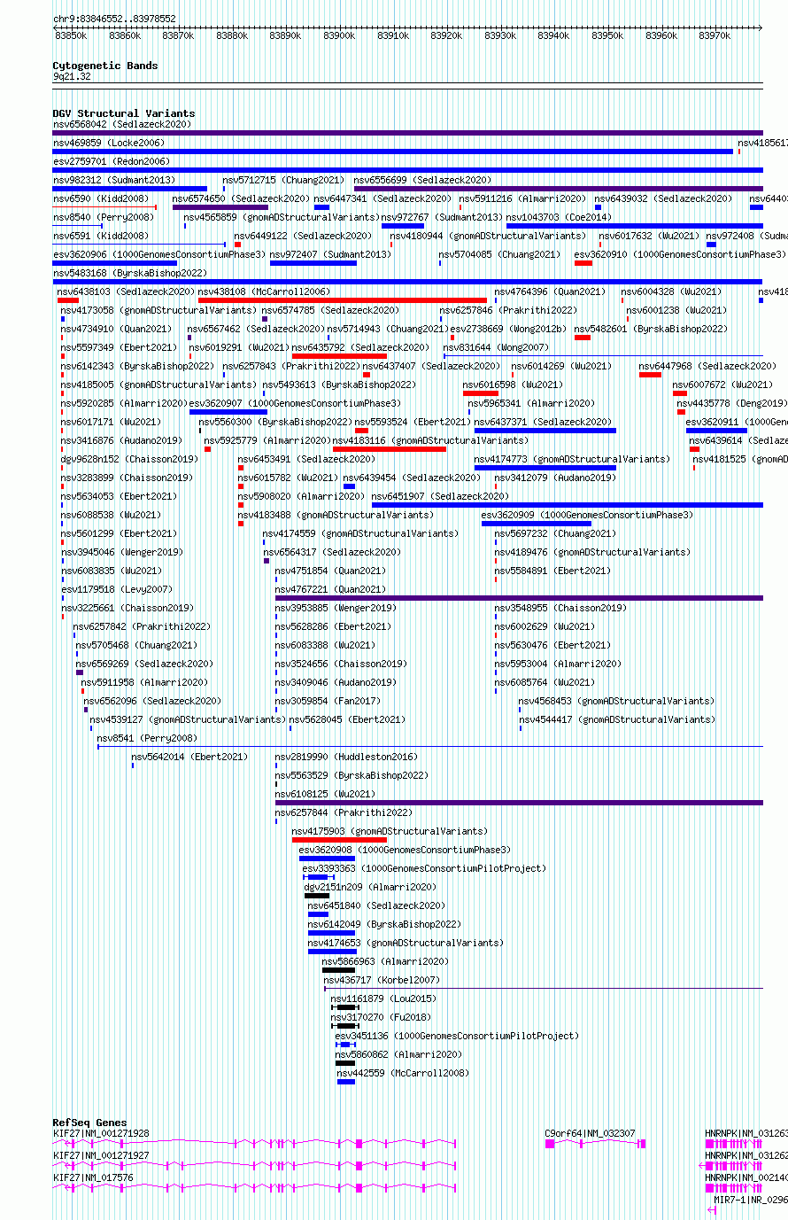Click the red bar of nsv438108 (McCarroll2006)
The width and height of the screenshot is (788, 1220).
(x=342, y=300)
